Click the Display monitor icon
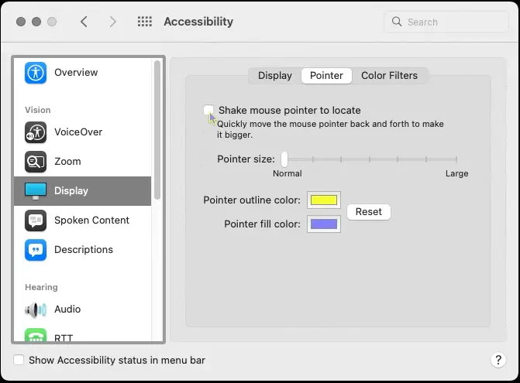 click(36, 191)
